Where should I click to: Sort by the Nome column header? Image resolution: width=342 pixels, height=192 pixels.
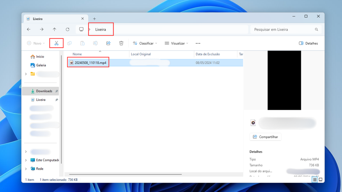coord(77,54)
